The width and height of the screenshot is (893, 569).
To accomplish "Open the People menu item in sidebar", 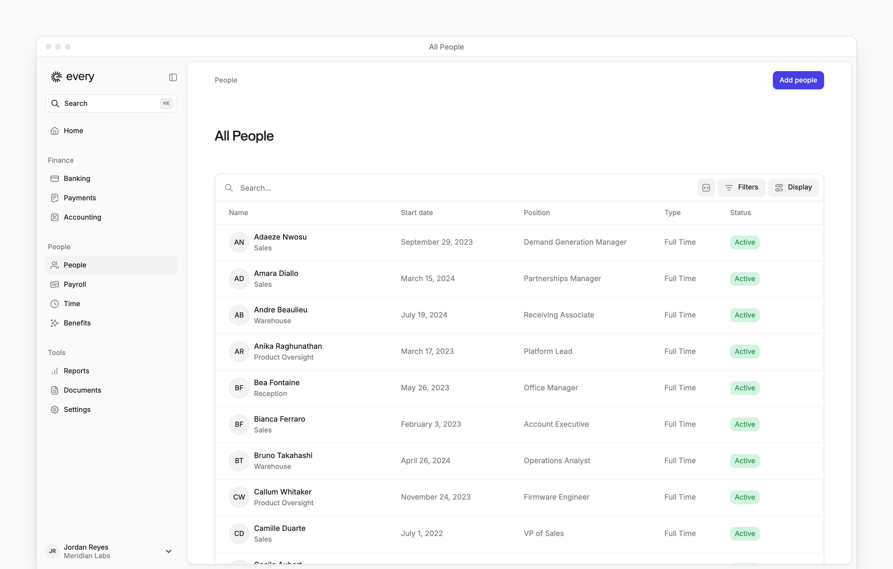I will [112, 265].
